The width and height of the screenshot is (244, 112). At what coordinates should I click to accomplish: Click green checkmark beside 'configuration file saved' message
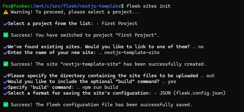tap(6, 105)
